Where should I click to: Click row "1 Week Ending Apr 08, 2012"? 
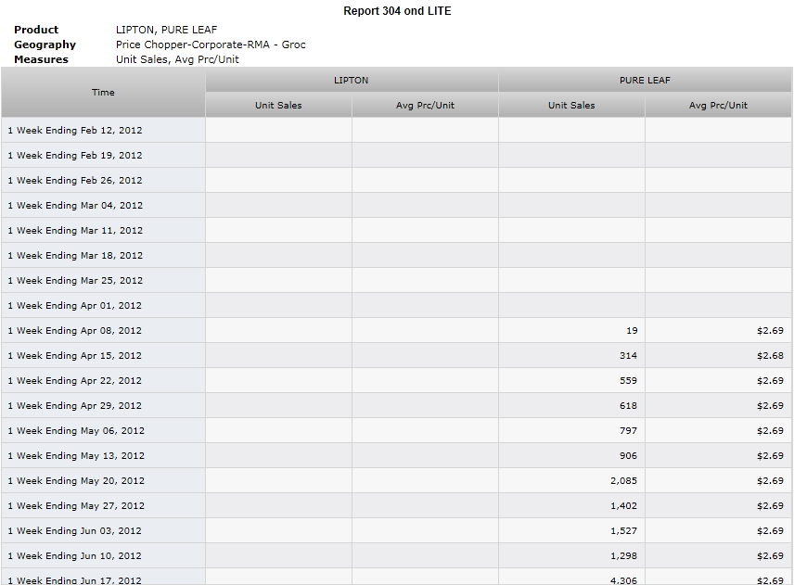point(396,330)
